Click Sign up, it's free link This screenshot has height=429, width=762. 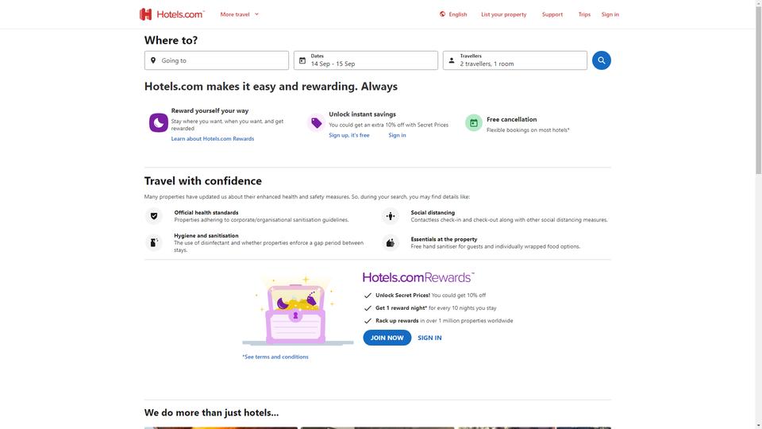coord(349,135)
